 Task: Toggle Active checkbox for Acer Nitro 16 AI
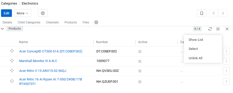[x=140, y=82]
